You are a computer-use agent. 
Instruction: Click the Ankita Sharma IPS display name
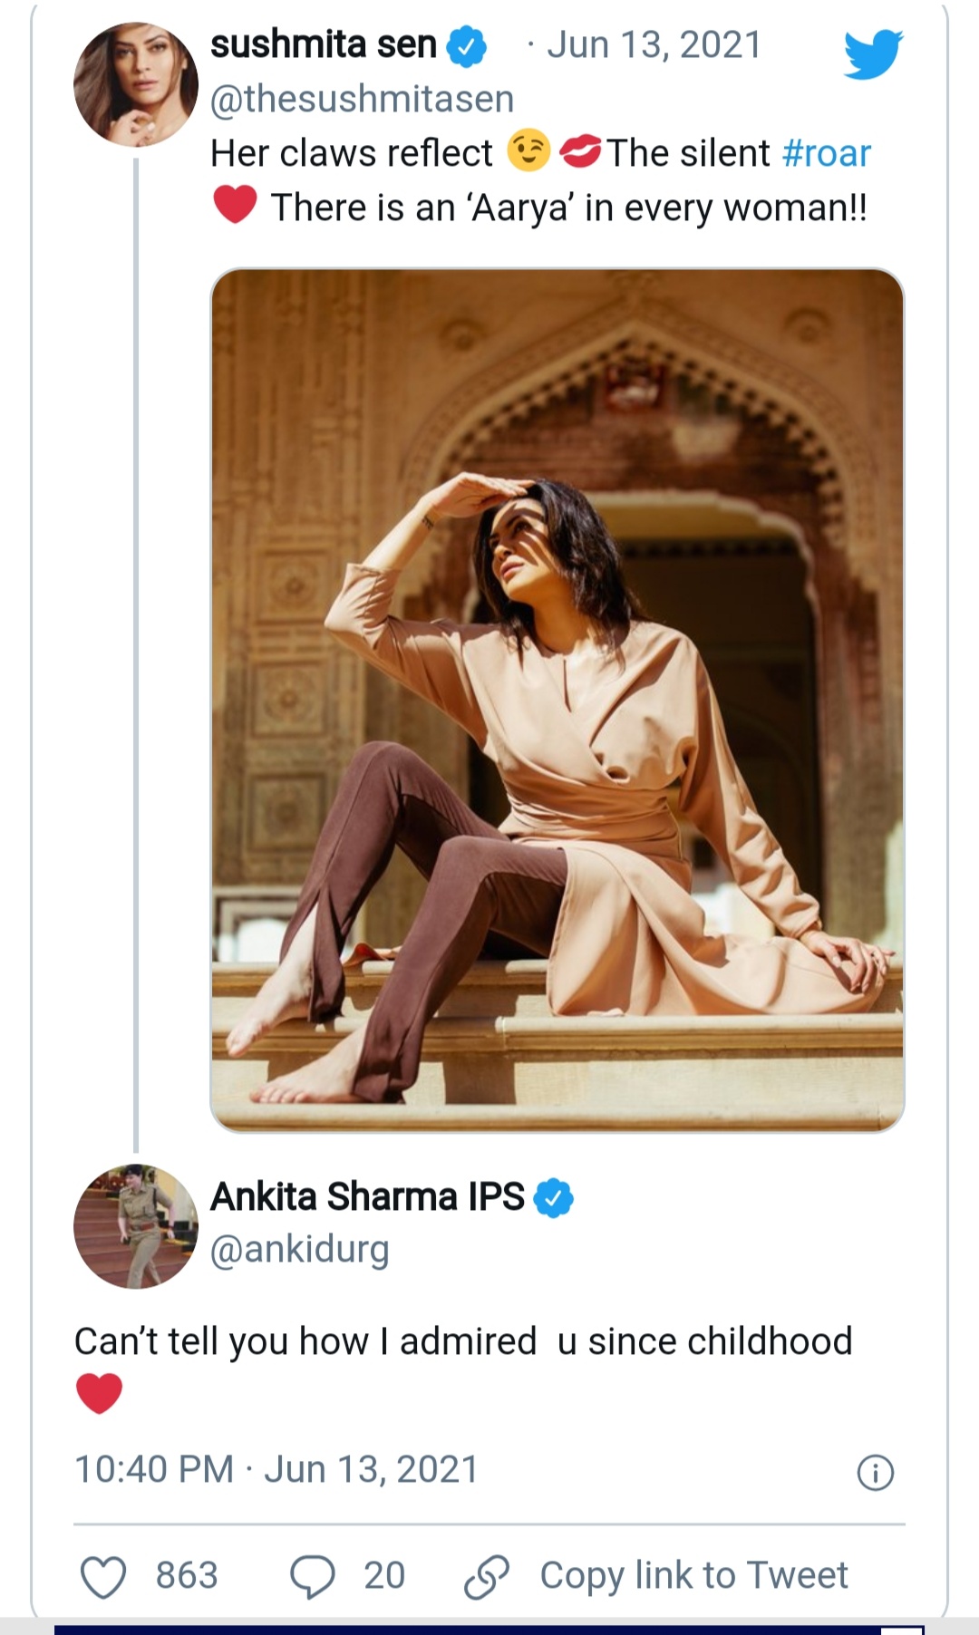[367, 1197]
